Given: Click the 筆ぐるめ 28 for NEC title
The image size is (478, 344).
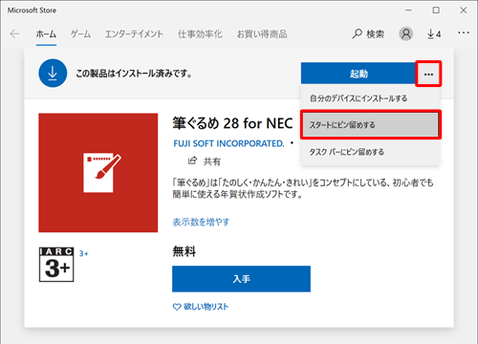Looking at the screenshot, I should 232,123.
